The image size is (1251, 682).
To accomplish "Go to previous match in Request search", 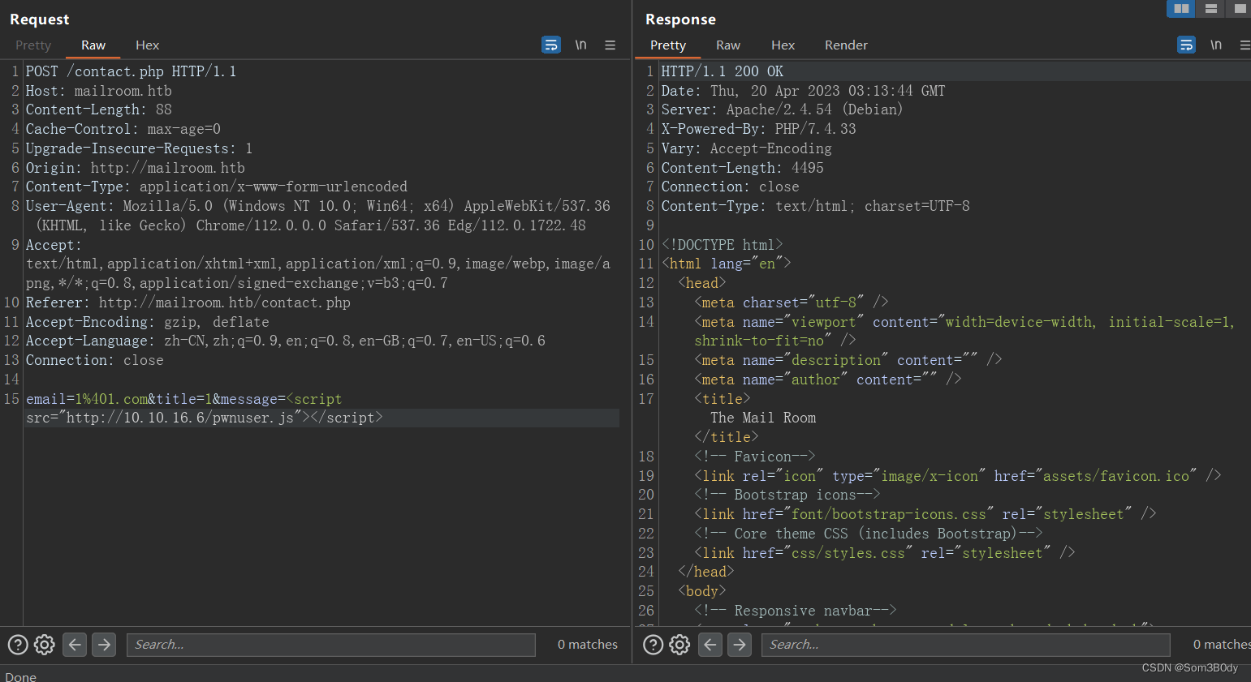I will (75, 645).
